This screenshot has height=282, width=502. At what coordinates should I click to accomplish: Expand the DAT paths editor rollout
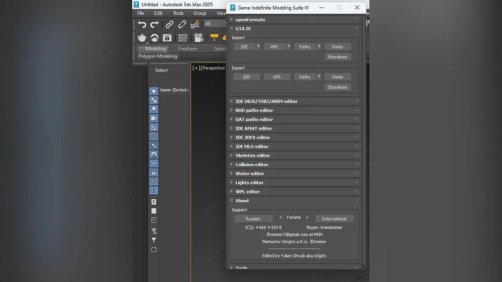(x=295, y=119)
